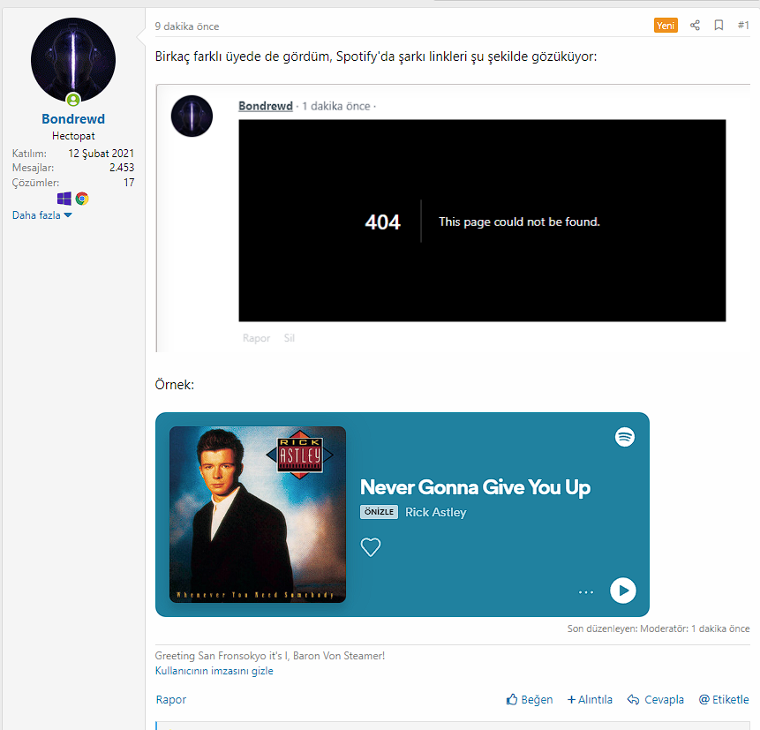Click Alıntıla to quote the post
The width and height of the screenshot is (760, 730).
[x=590, y=699]
